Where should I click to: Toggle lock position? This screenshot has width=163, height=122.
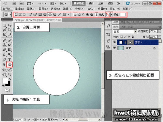pos(129,37)
